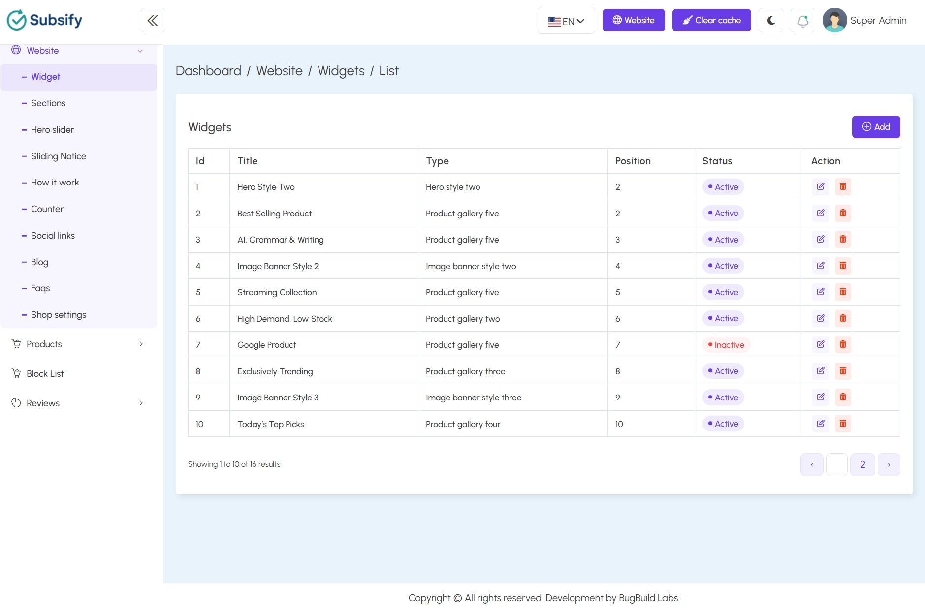
Task: Delete the Google Product widget
Action: pos(843,344)
